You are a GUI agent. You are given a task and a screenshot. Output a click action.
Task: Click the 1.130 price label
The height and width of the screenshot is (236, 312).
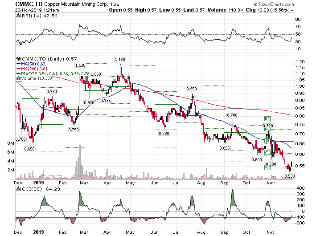coord(80,65)
